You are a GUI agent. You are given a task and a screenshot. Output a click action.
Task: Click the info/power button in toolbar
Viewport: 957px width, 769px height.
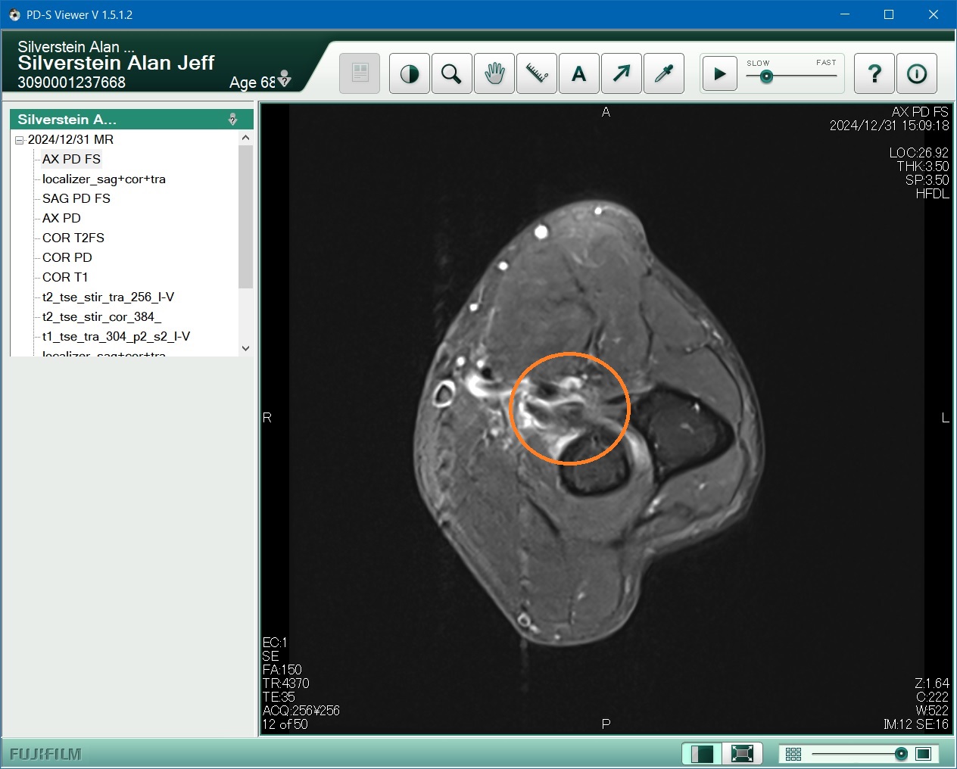click(917, 73)
